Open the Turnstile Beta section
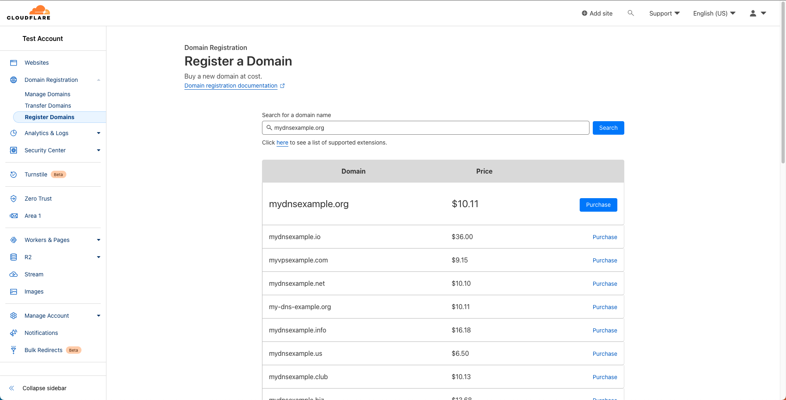Screen dimensions: 786x400 tap(14, 174)
